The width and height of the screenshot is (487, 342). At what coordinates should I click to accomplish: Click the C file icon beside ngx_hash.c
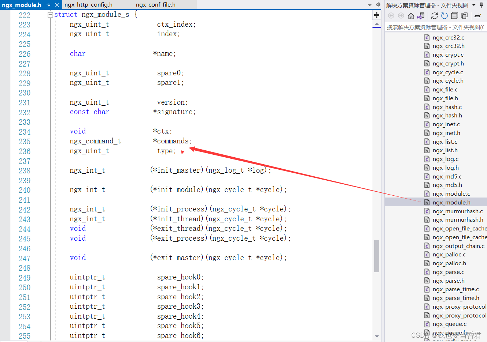coord(427,107)
